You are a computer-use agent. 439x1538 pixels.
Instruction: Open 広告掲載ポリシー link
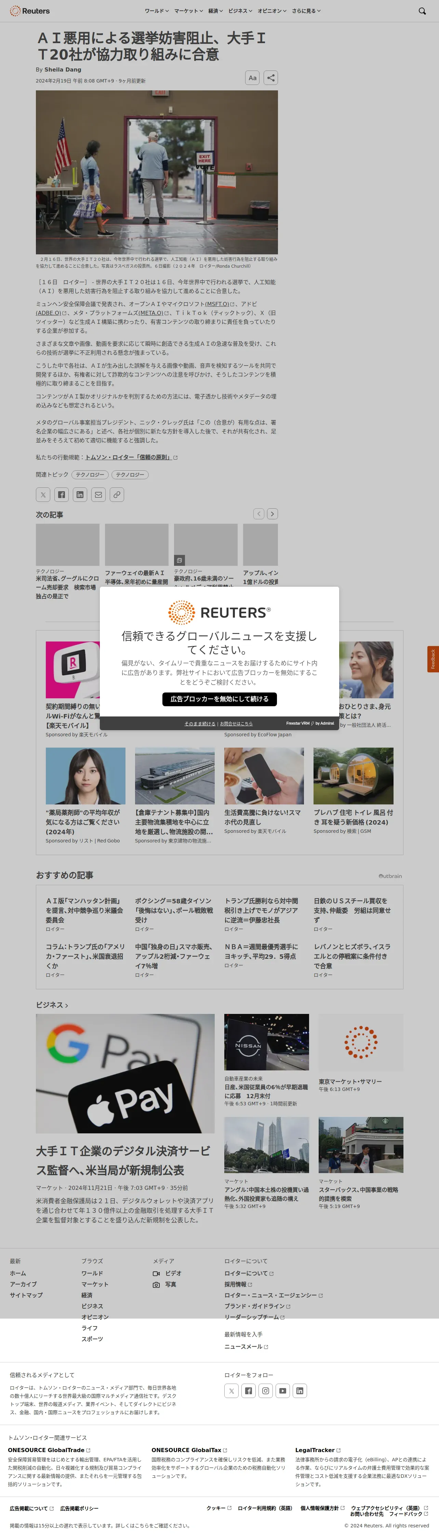tap(79, 1508)
